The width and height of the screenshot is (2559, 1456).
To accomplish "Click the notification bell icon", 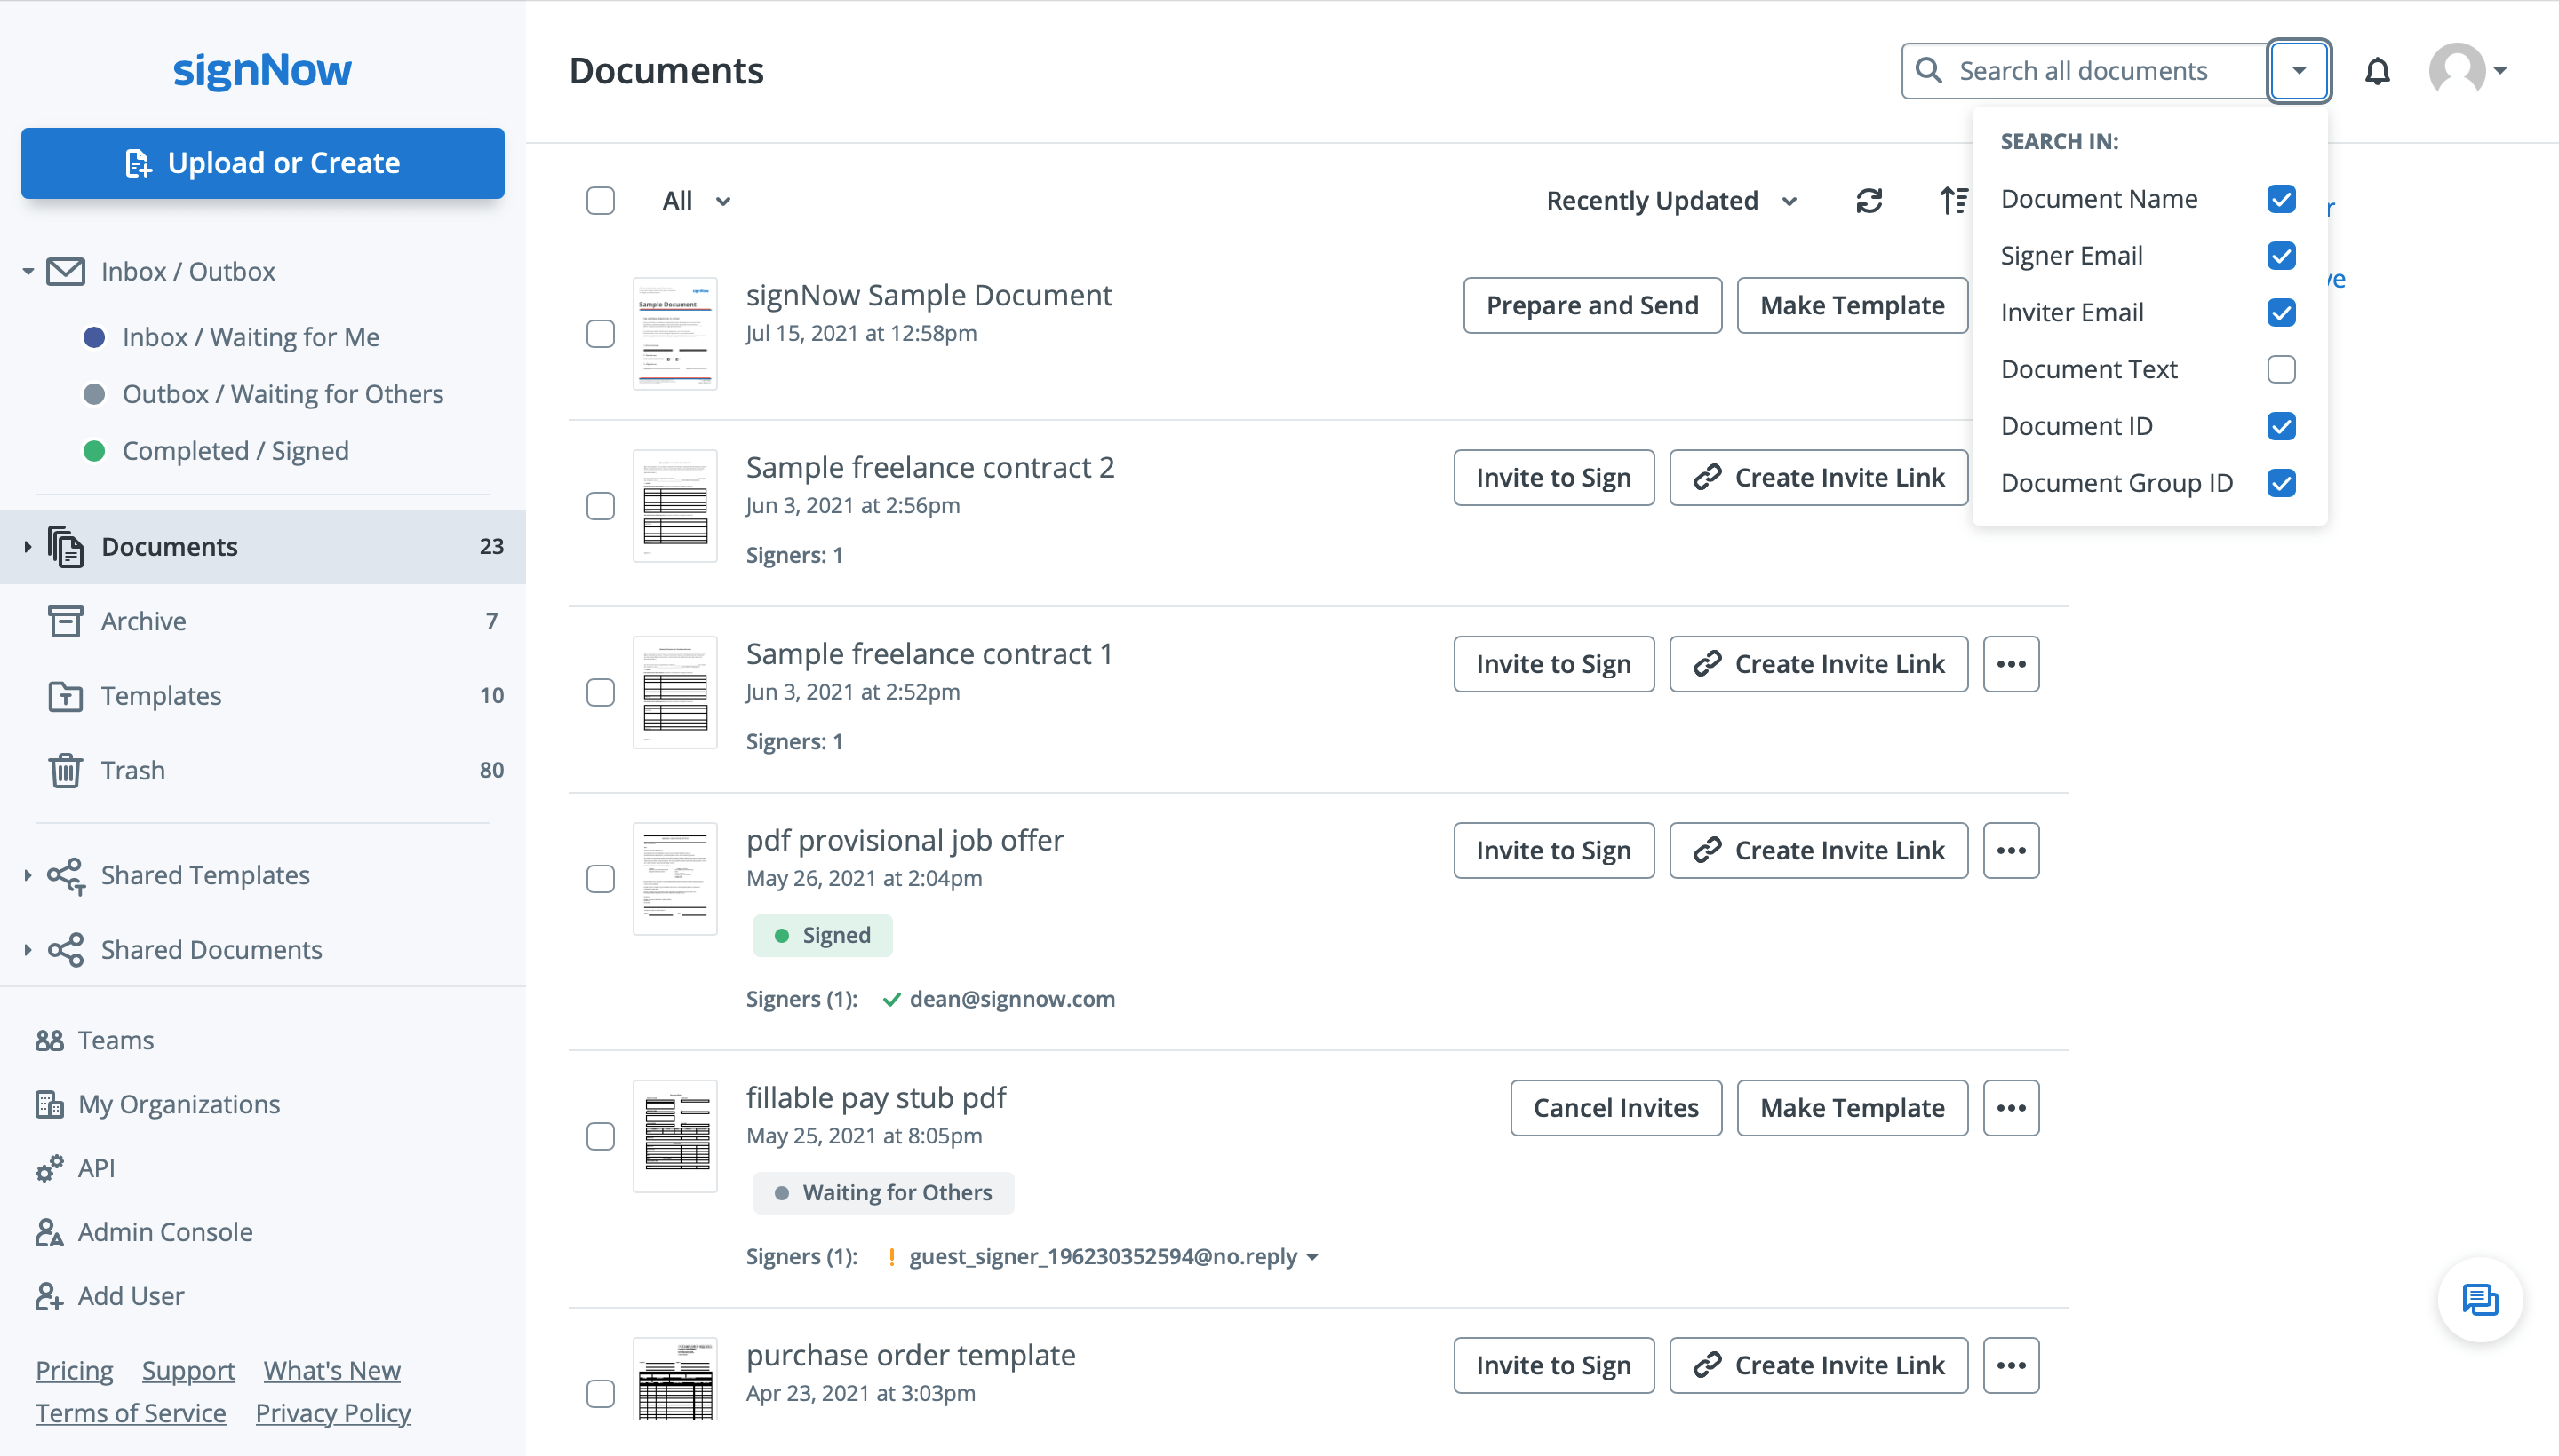I will [2377, 71].
